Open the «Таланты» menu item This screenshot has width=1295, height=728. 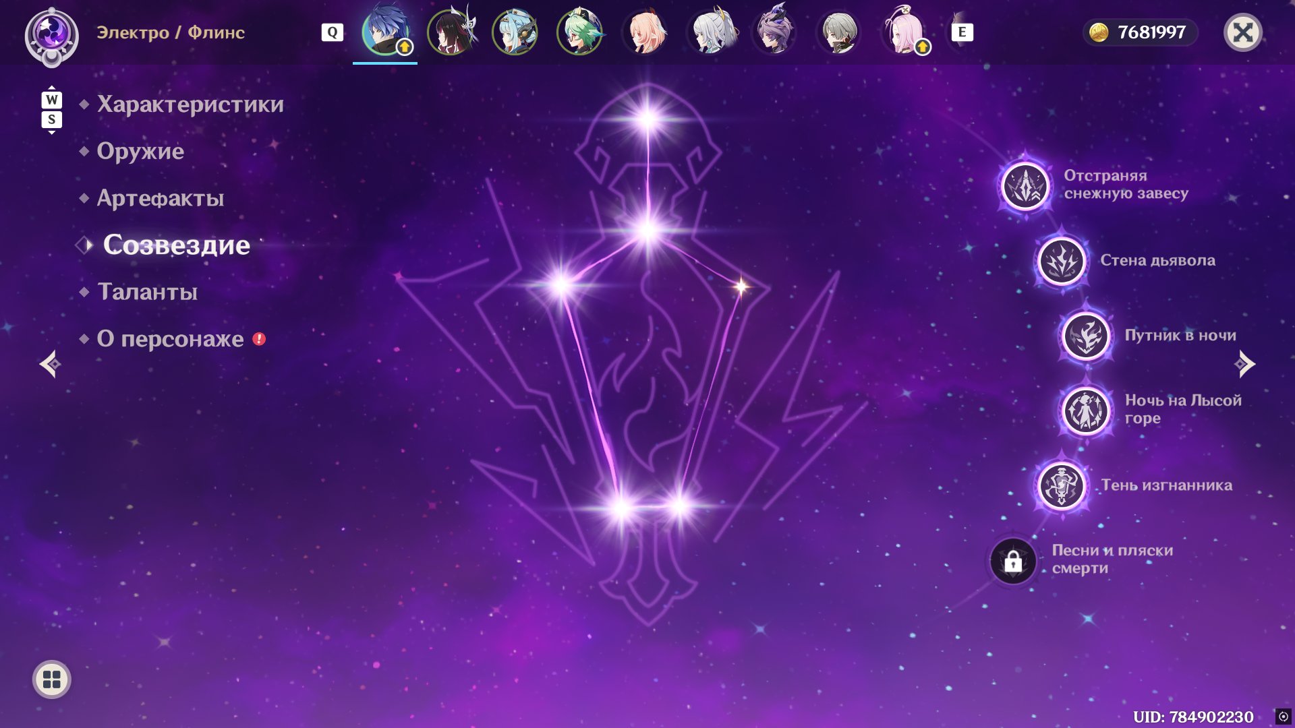coord(148,292)
